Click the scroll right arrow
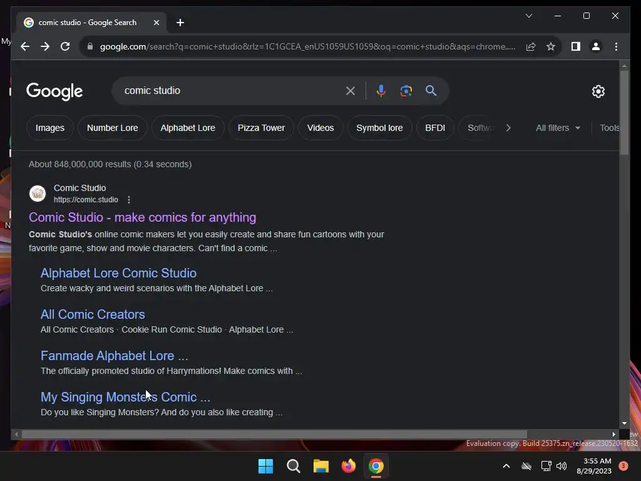Image resolution: width=641 pixels, height=481 pixels. tap(613, 435)
